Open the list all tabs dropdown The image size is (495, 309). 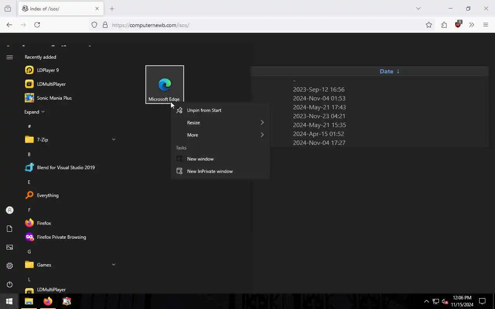pyautogui.click(x=418, y=8)
